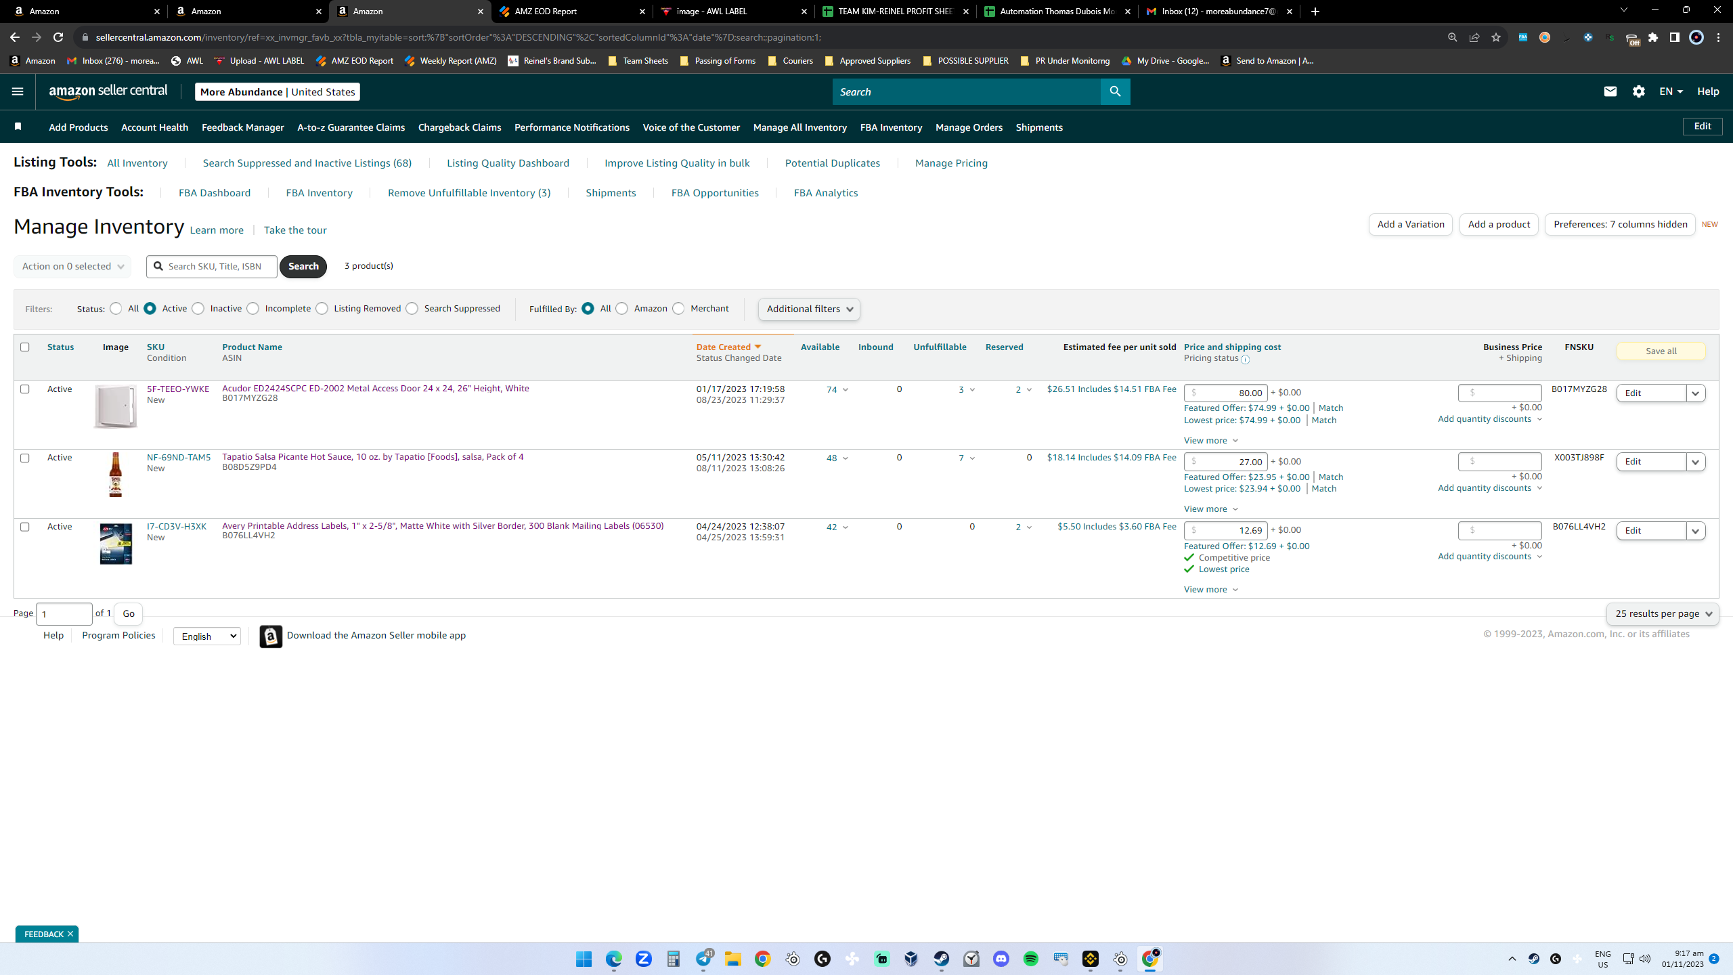
Task: Open the browser extensions puzzle icon
Action: click(1653, 37)
